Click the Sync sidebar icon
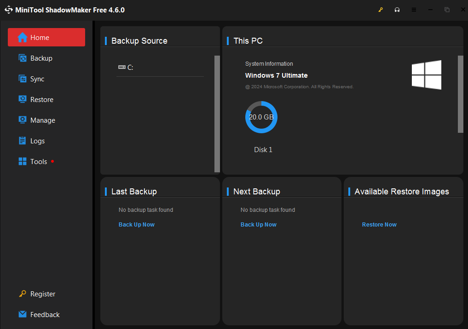Screen dimensions: 468x329 coord(23,79)
